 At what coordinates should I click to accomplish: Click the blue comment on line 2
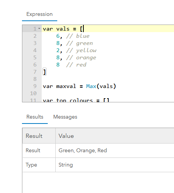[x=78, y=36]
